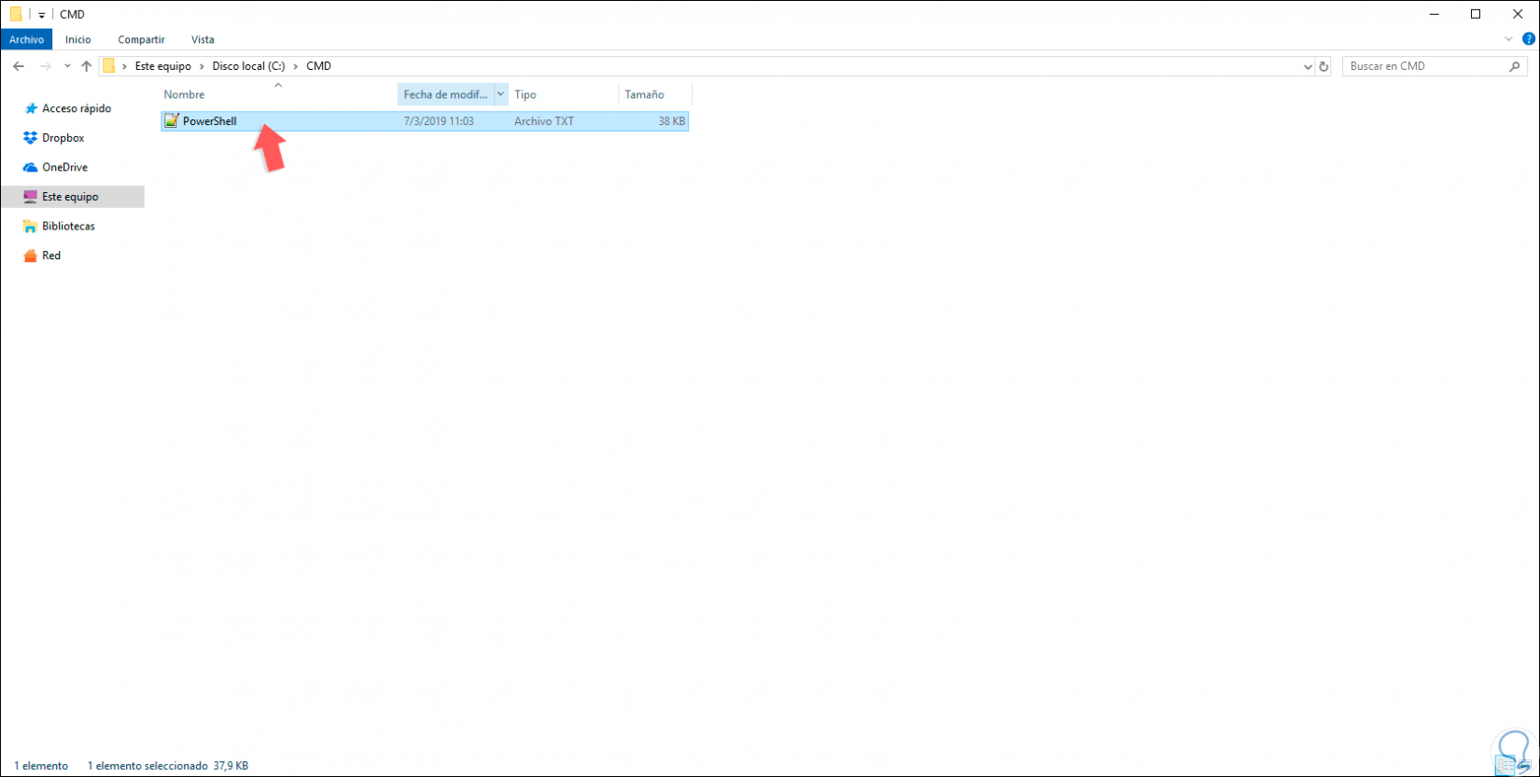1540x777 pixels.
Task: Select 'Disco local (C:)' breadcrumb
Action: [248, 66]
